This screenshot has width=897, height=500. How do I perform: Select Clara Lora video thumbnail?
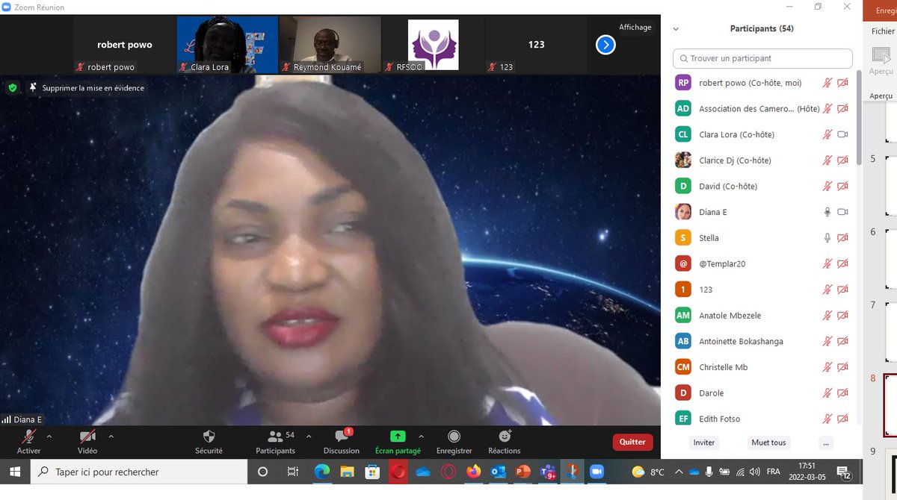point(226,45)
